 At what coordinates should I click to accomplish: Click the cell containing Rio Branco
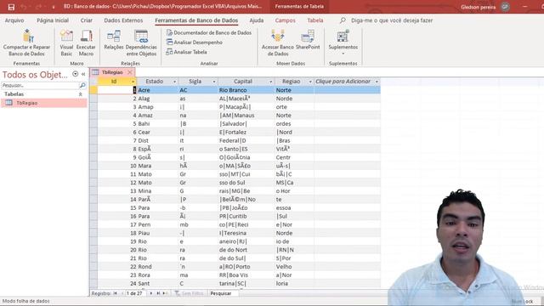tap(246, 90)
